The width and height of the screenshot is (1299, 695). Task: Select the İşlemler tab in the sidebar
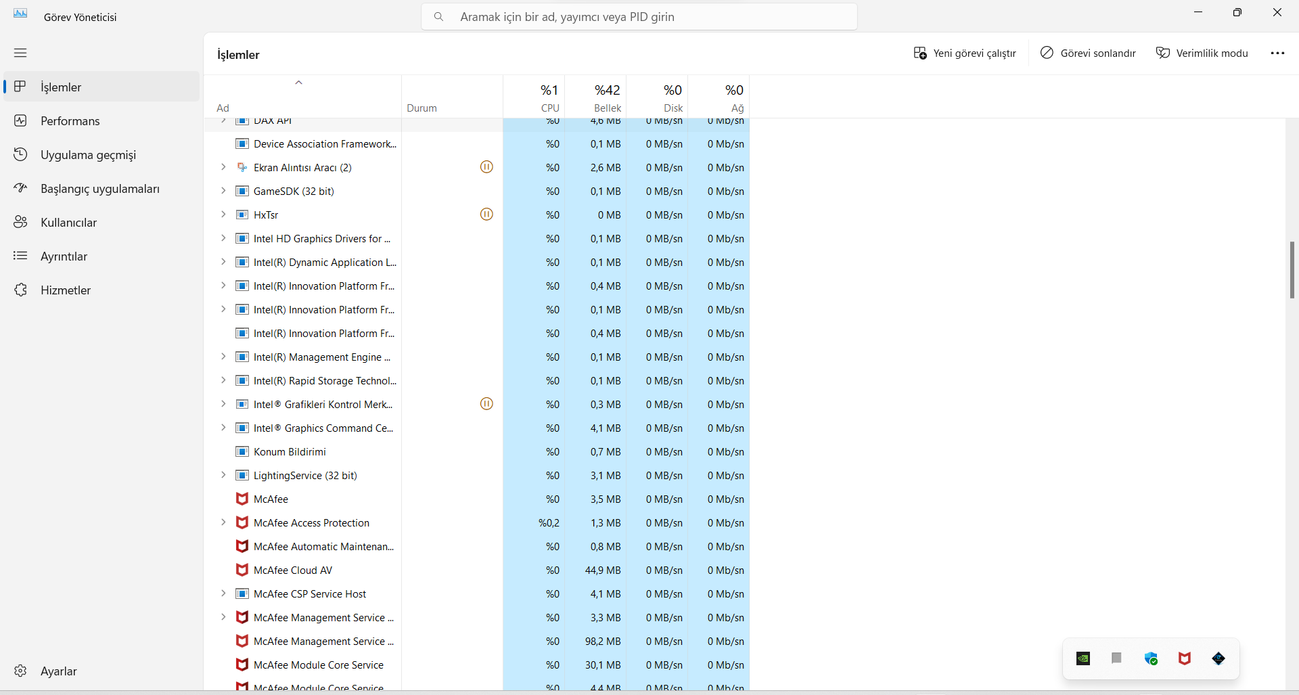[x=101, y=87]
